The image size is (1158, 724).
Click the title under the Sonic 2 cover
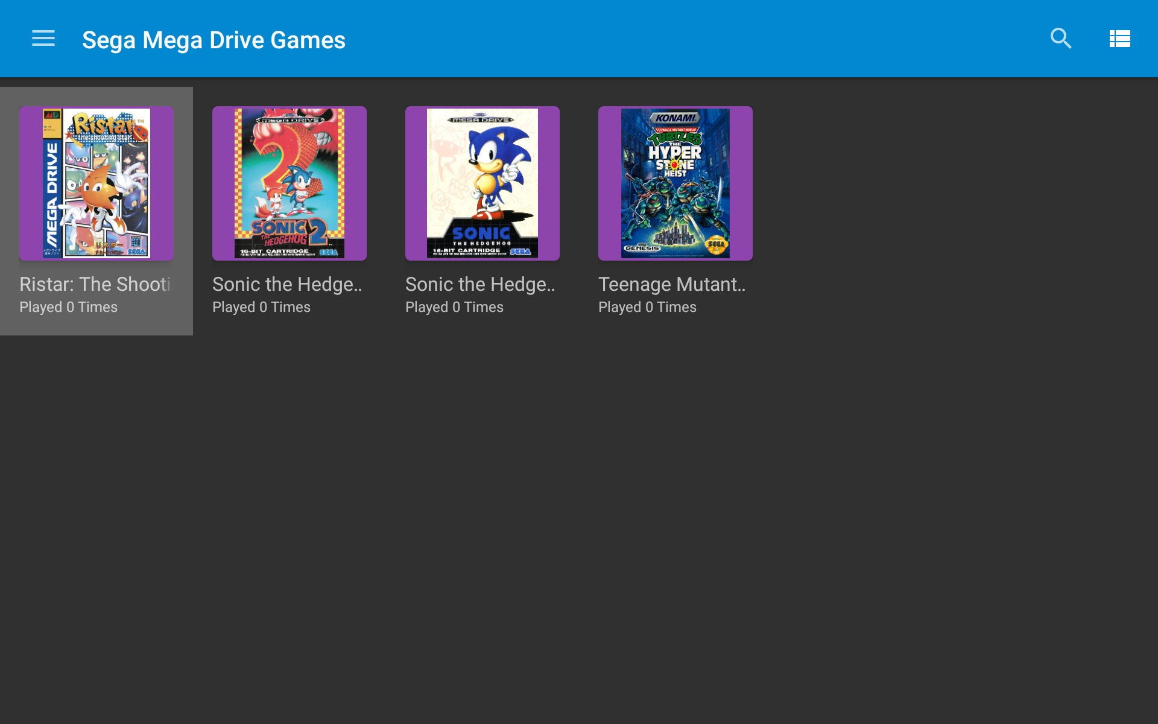click(287, 284)
